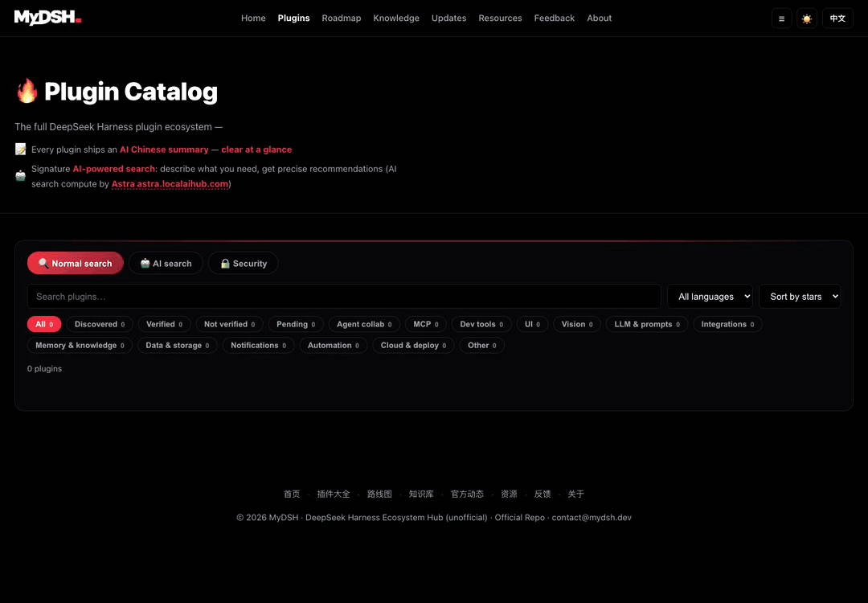This screenshot has height=603, width=868.
Task: Filter by the Vision chip
Action: point(577,324)
